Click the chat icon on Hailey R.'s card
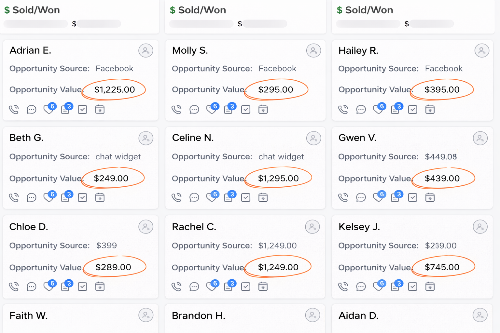 click(361, 110)
